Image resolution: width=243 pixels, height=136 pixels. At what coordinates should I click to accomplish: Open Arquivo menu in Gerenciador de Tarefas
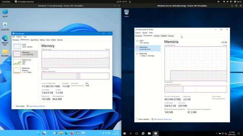138,33
